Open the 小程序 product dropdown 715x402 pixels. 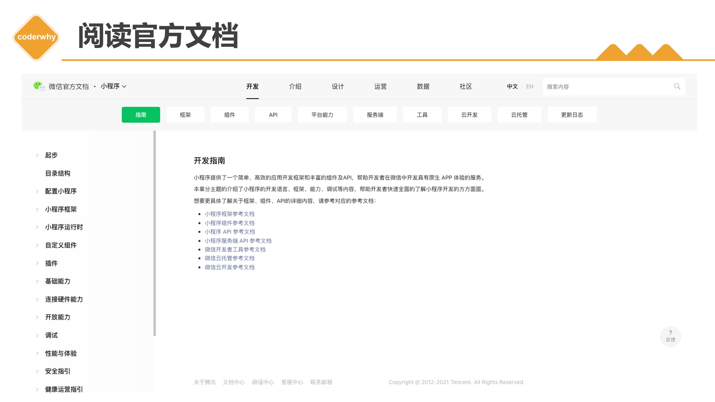pos(114,86)
